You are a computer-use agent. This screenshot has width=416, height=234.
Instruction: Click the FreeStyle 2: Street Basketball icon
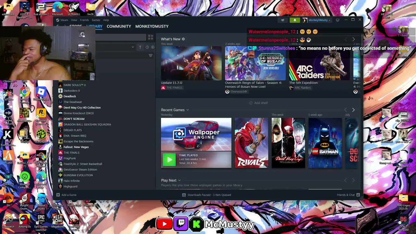(x=60, y=164)
